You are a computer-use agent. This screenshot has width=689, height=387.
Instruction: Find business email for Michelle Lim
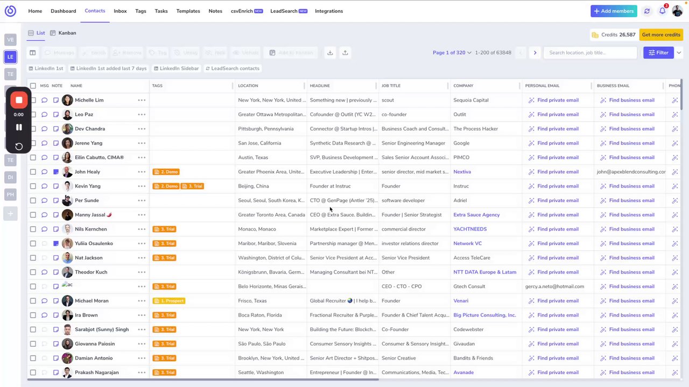pos(627,100)
